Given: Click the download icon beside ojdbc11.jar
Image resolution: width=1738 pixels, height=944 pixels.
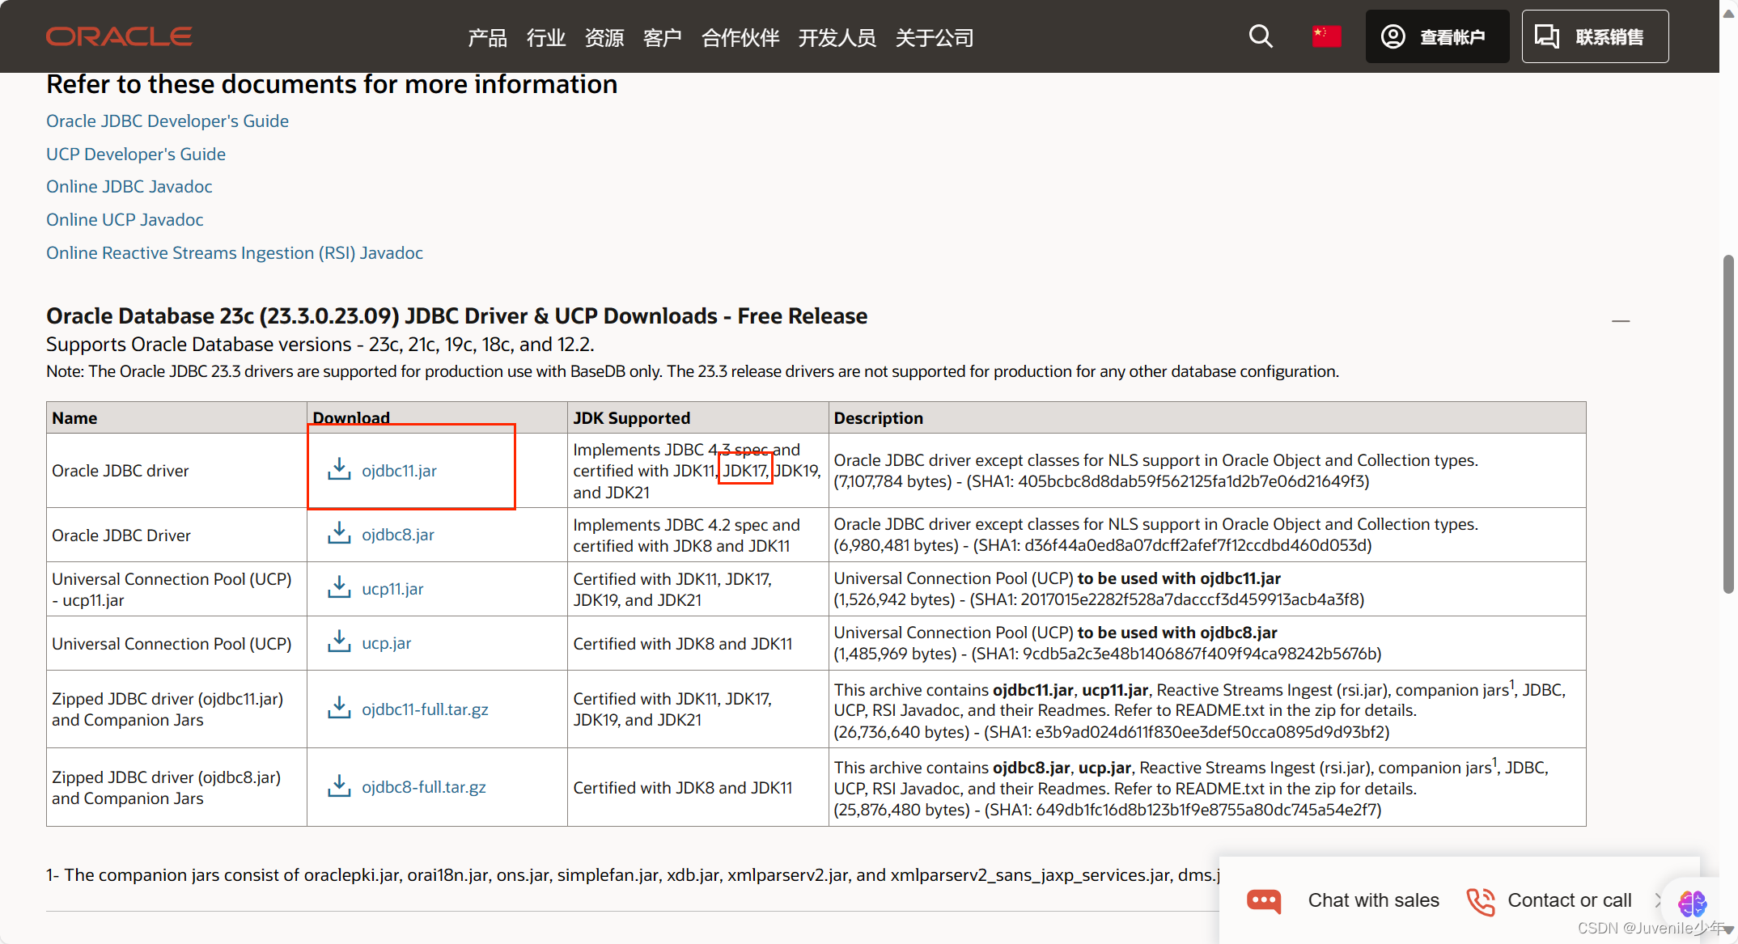Looking at the screenshot, I should [339, 469].
